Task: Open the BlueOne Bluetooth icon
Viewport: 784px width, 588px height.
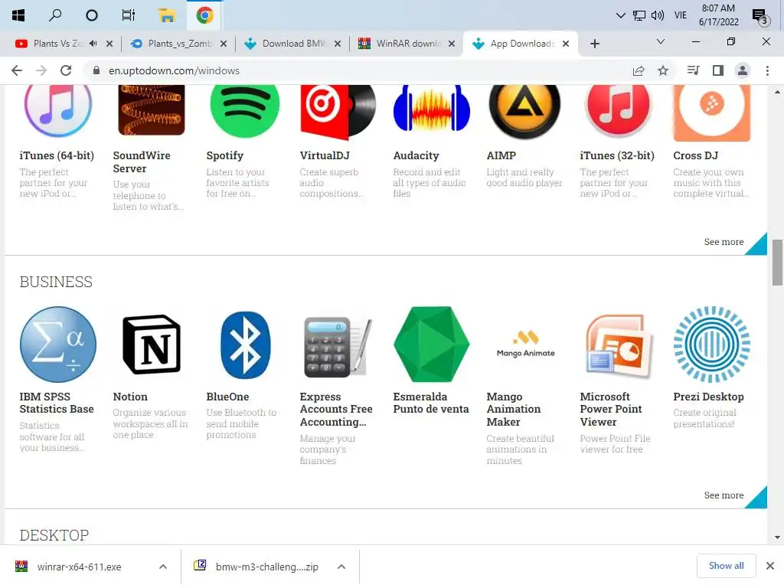Action: pyautogui.click(x=245, y=345)
